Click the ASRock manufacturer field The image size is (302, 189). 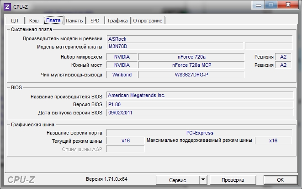click(199, 39)
